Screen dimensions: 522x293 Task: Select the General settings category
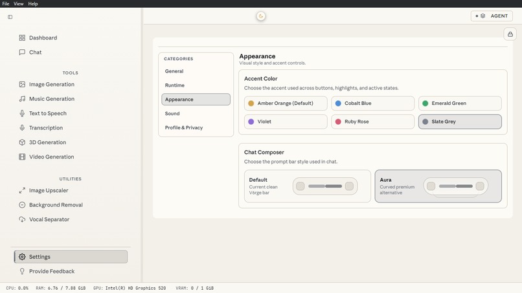click(x=196, y=71)
